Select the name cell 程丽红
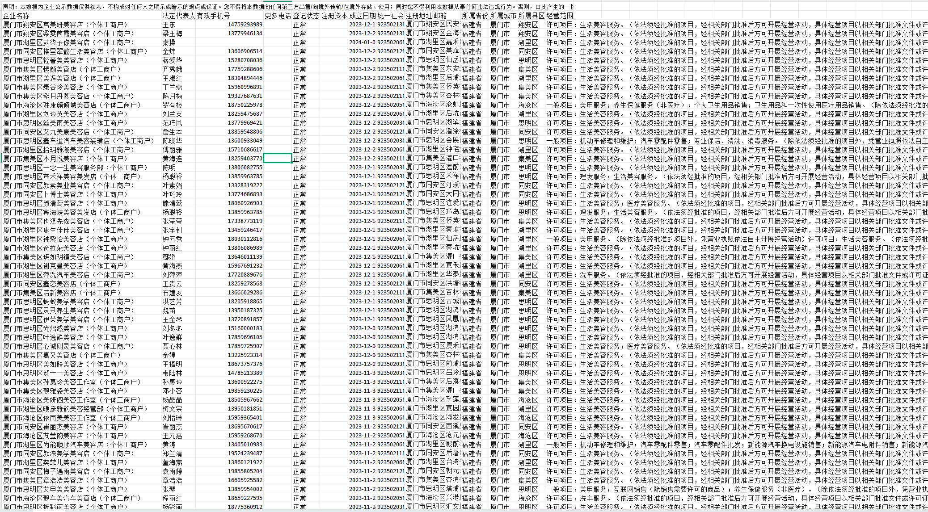 [173, 498]
